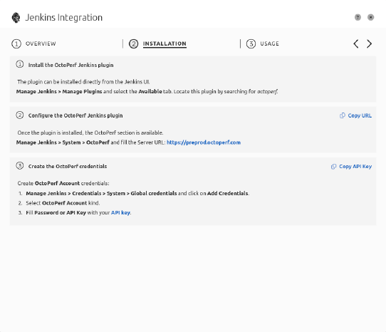This screenshot has width=386, height=332.
Task: Click "Add Credentials" bold text
Action: pyautogui.click(x=227, y=193)
